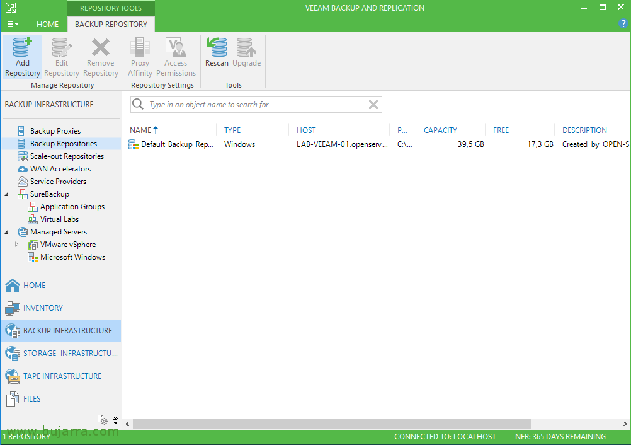This screenshot has width=631, height=445.
Task: Click the 39,5 GB capacity cell
Action: pos(470,144)
